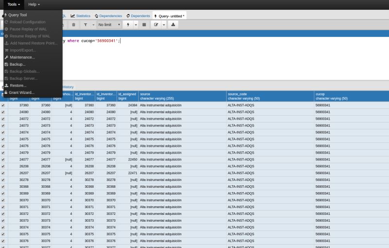Viewport: 389px width, 248px height.
Task: Toggle checkbox for row 30278
Action: click(3, 180)
